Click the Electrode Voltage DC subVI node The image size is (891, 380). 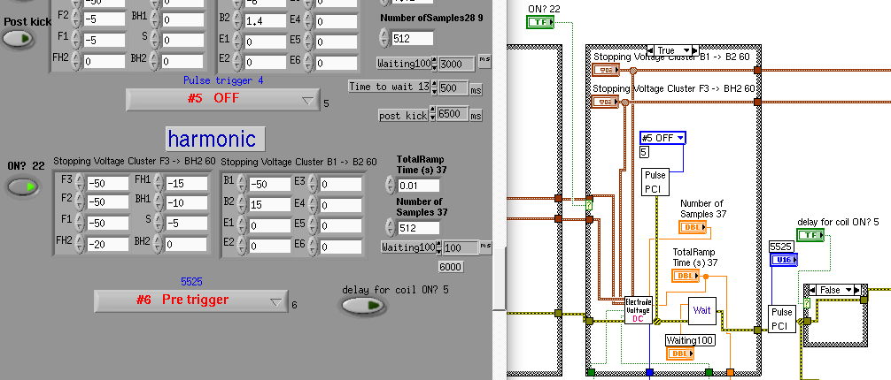(638, 310)
